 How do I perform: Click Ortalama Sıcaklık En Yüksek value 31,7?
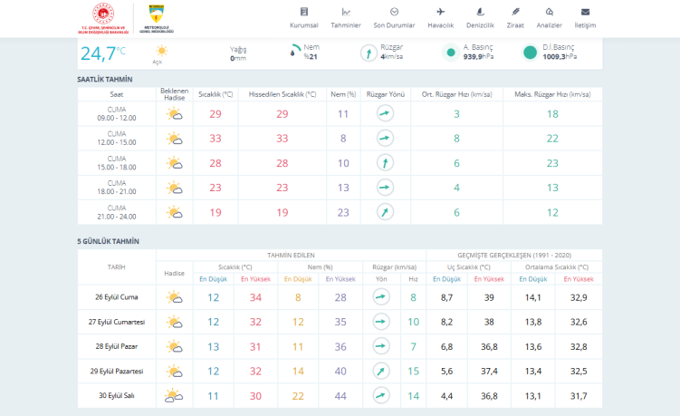(579, 396)
